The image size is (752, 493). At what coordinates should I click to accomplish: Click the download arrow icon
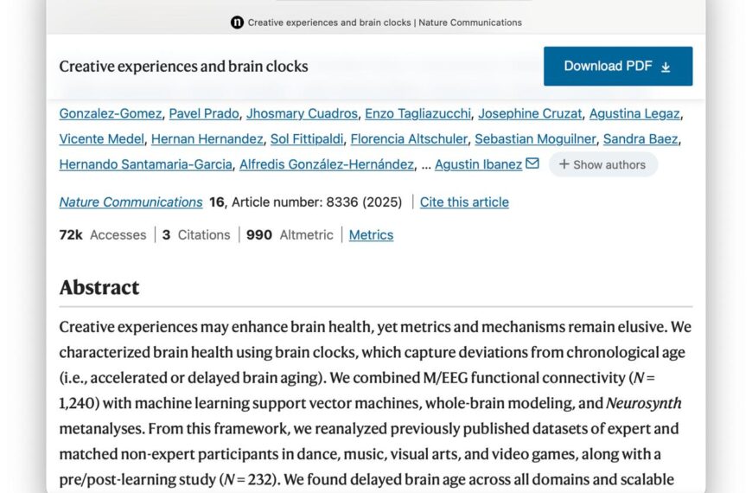pos(666,67)
